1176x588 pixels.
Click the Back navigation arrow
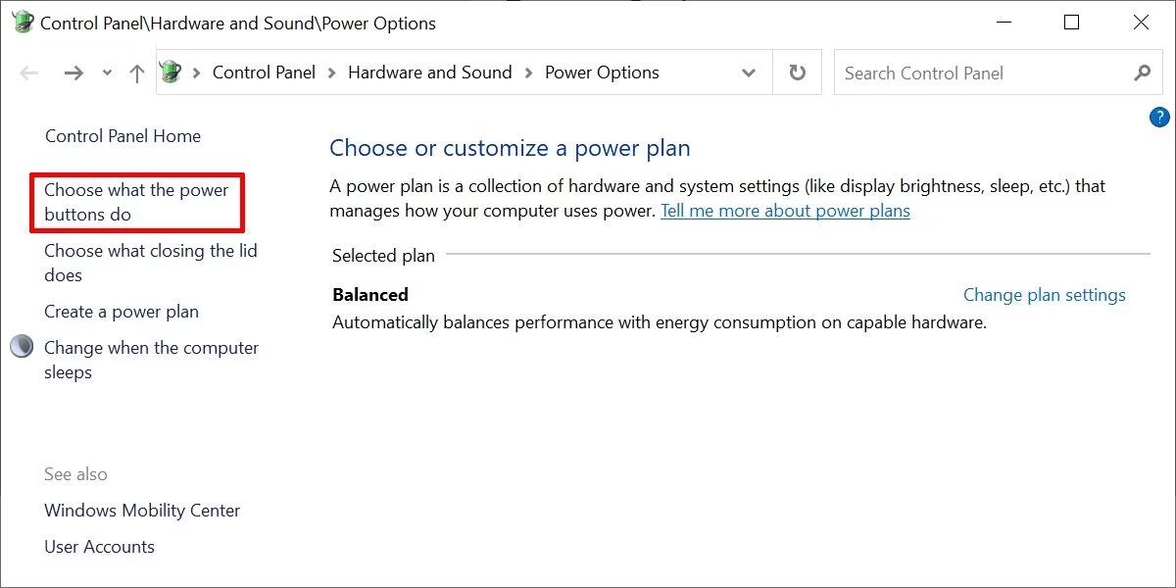click(29, 73)
